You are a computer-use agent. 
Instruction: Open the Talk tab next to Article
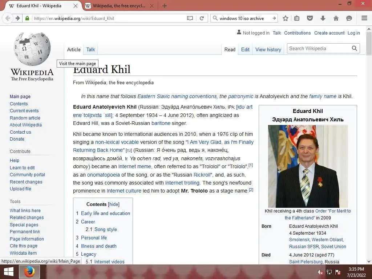pos(90,49)
